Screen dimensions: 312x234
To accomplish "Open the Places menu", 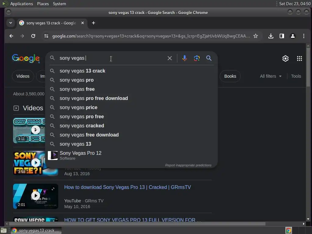I will [43, 4].
